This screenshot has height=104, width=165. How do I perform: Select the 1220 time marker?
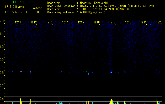click(159, 22)
